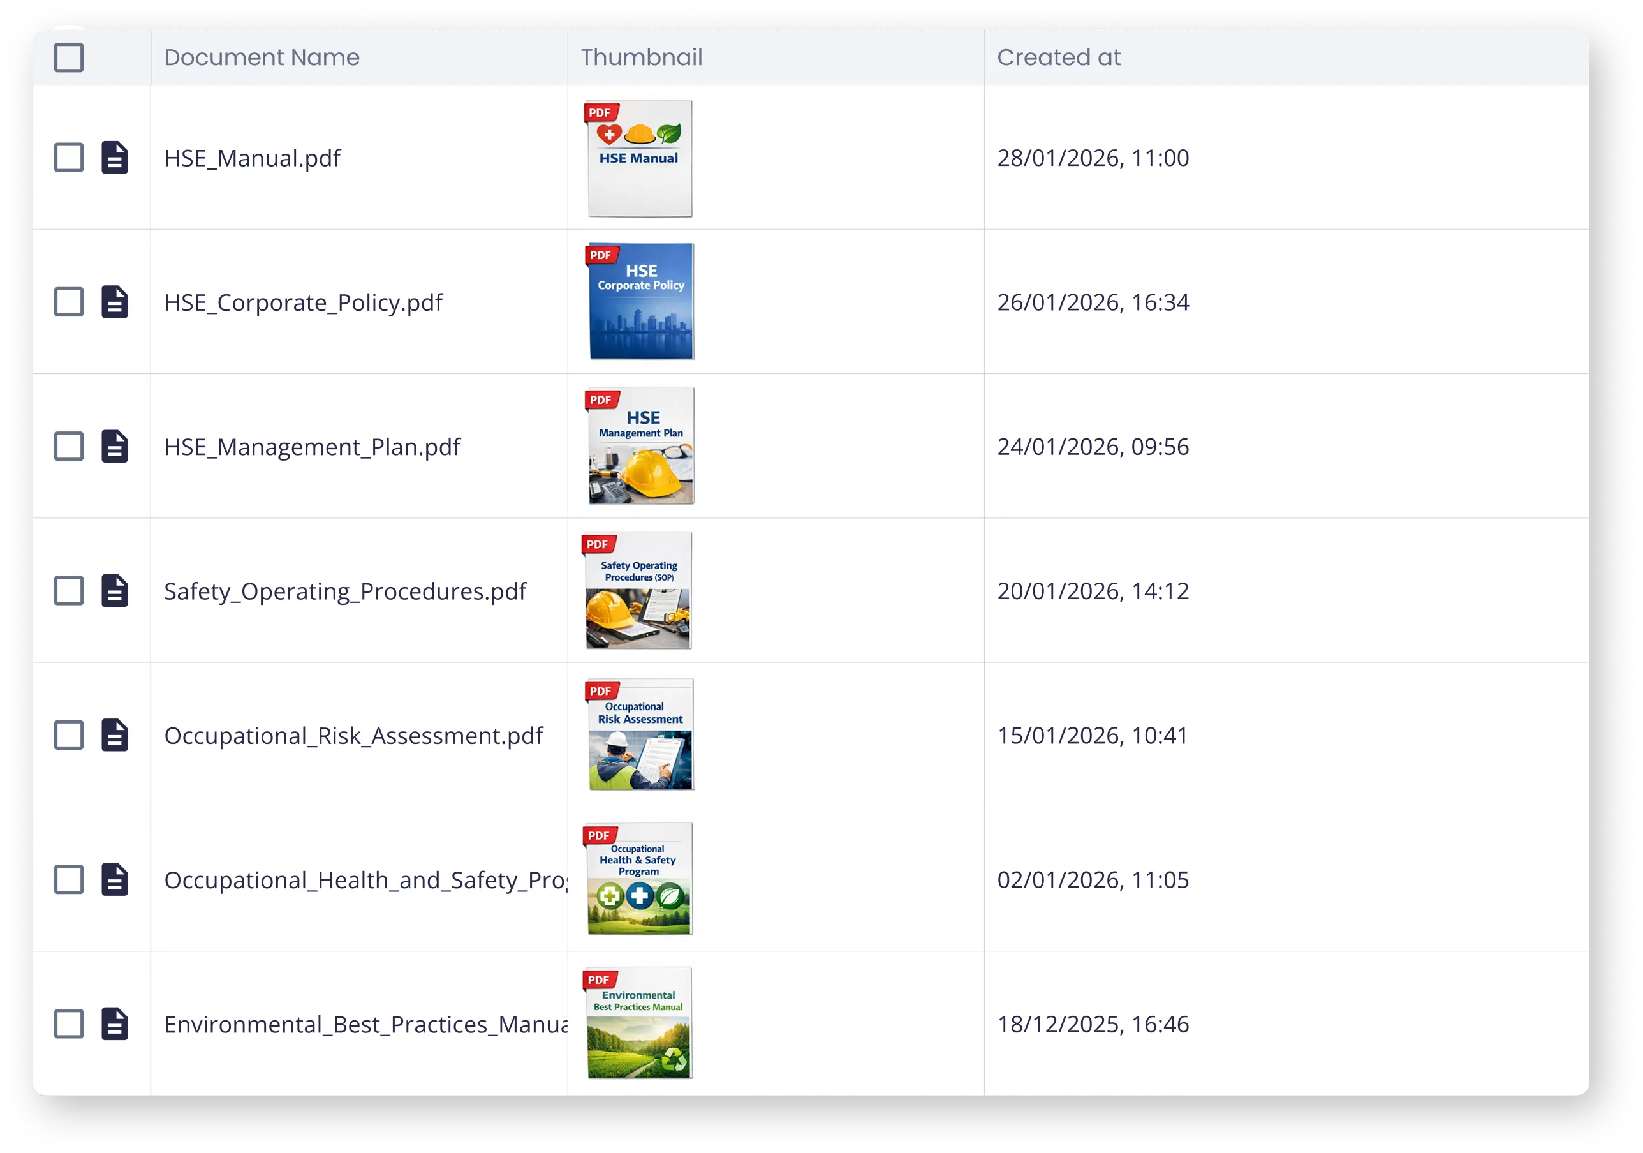Check the box for HSE_Manual.pdf
This screenshot has width=1643, height=1153.
click(x=69, y=158)
